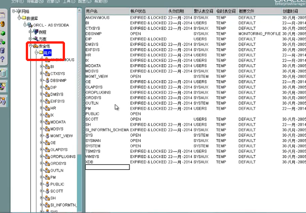This screenshot has height=213, width=306.
Task: Click the user icon beside MGMT_VIEW in tree
Action: [47, 136]
